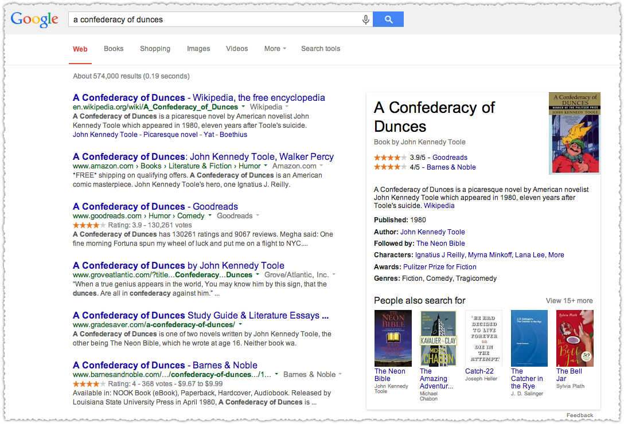Select the Web tab
This screenshot has height=424, width=624.
tap(80, 49)
